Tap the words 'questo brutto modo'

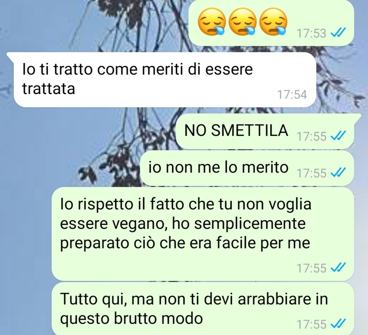pos(131,319)
